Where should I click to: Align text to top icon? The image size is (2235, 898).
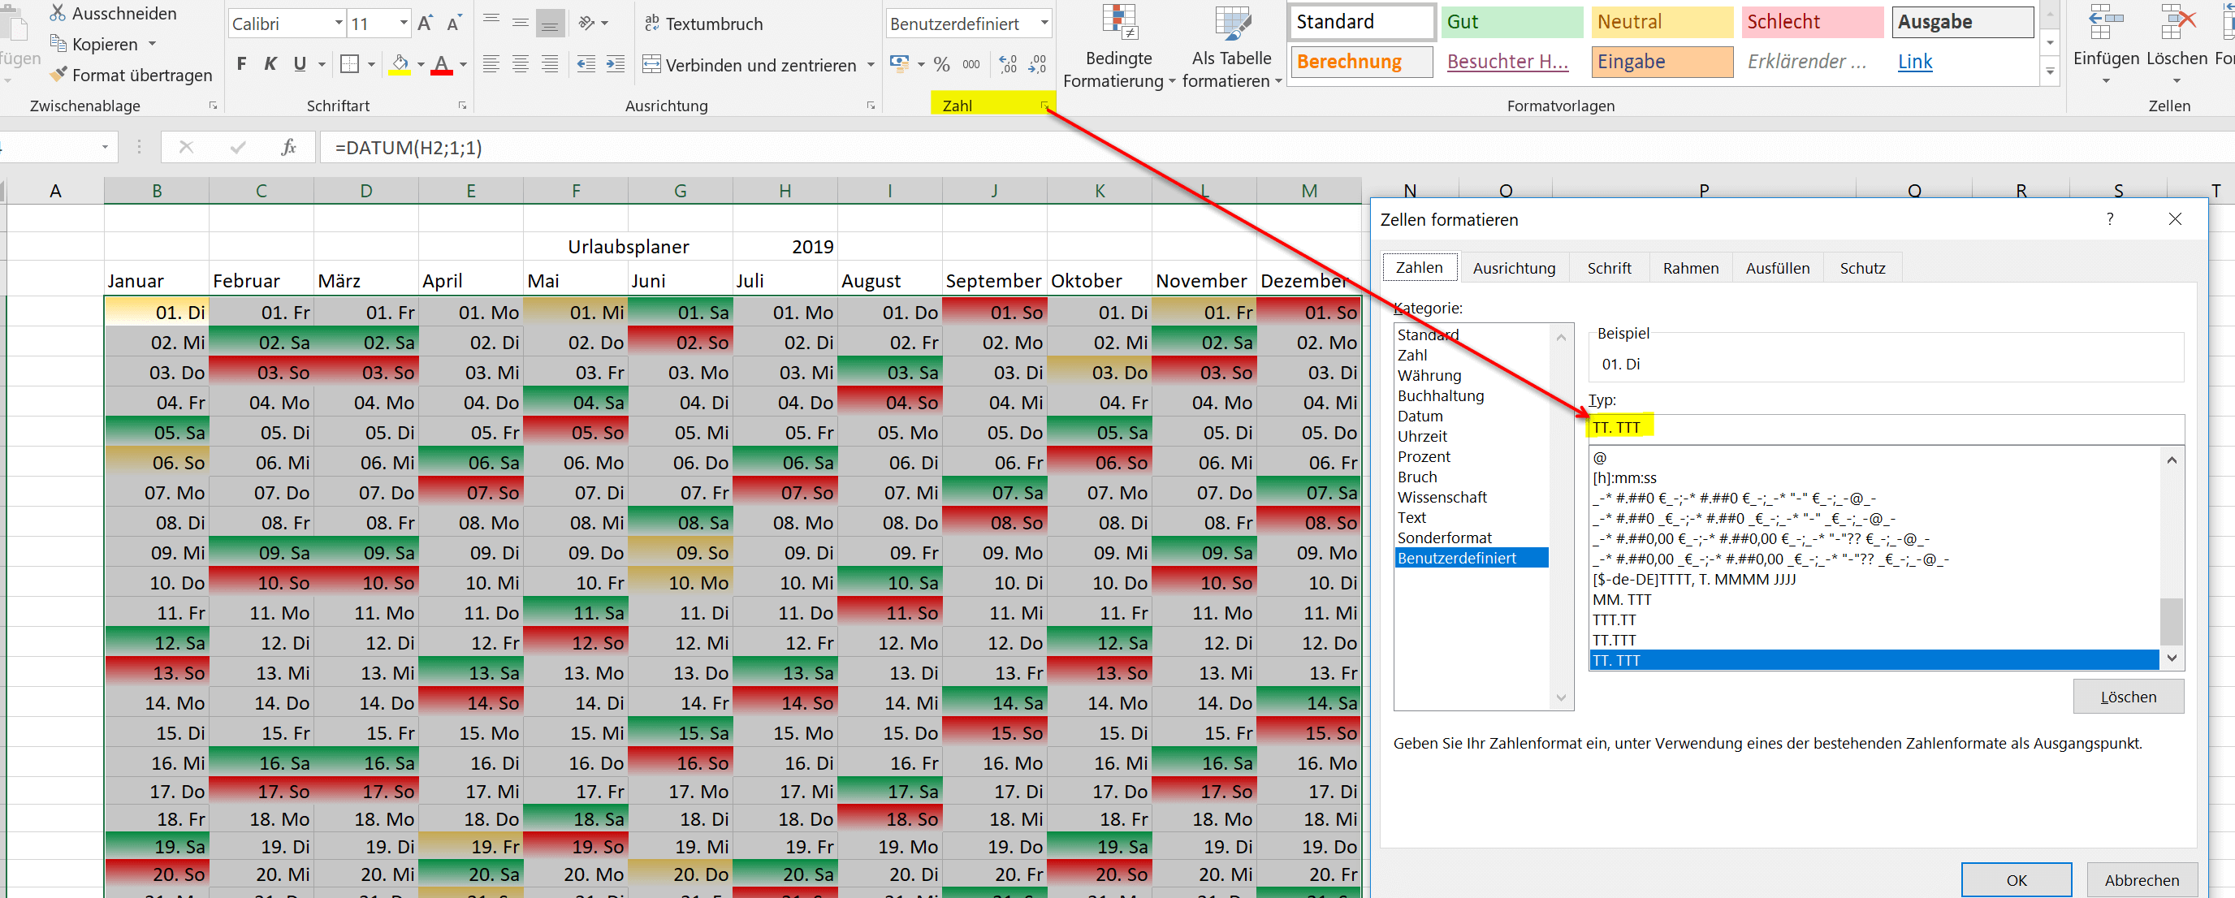coord(491,22)
